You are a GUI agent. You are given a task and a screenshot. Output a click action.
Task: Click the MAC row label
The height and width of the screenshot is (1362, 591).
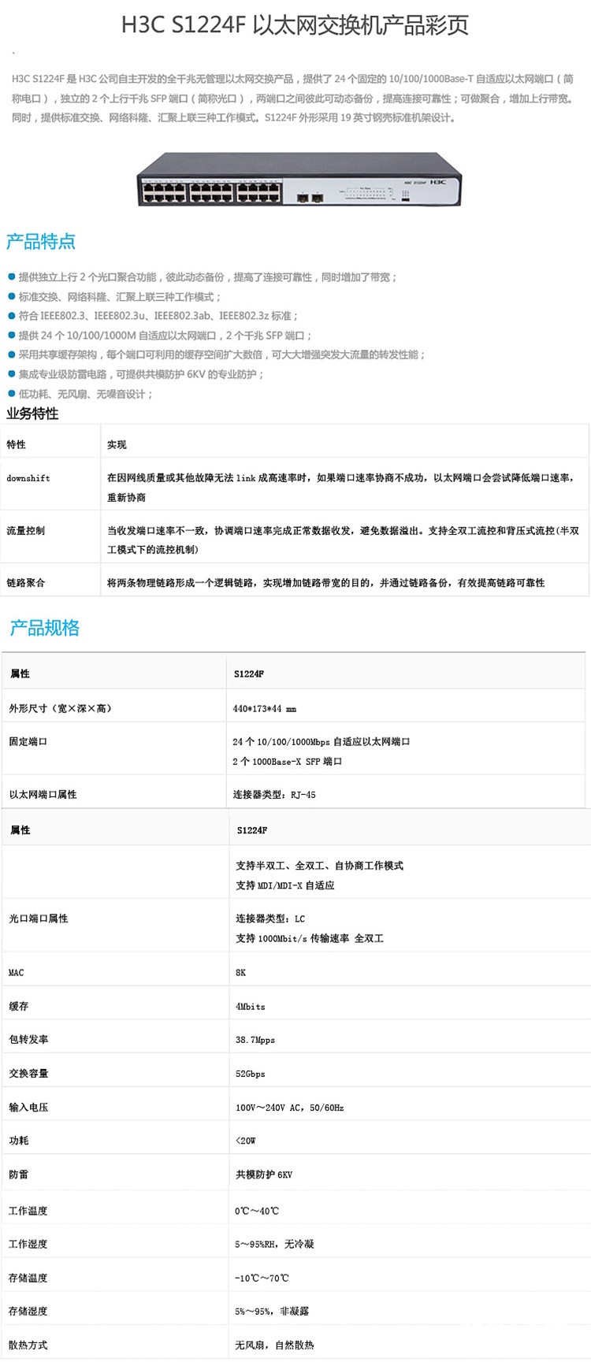tap(17, 972)
